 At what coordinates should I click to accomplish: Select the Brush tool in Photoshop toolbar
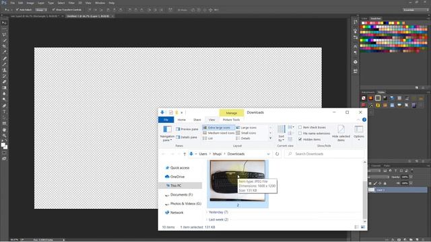pos(4,65)
